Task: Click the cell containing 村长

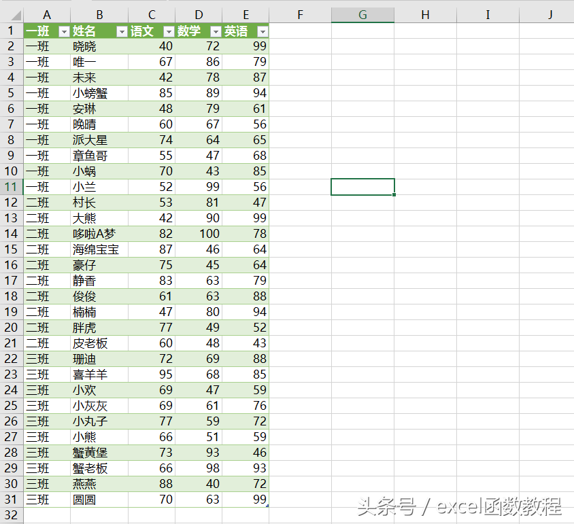Action: coord(99,203)
